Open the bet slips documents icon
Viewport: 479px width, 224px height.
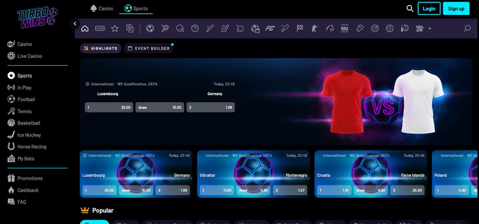pyautogui.click(x=130, y=28)
